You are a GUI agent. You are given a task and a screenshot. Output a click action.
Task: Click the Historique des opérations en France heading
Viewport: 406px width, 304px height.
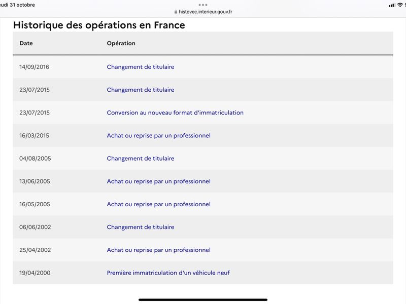(x=99, y=25)
